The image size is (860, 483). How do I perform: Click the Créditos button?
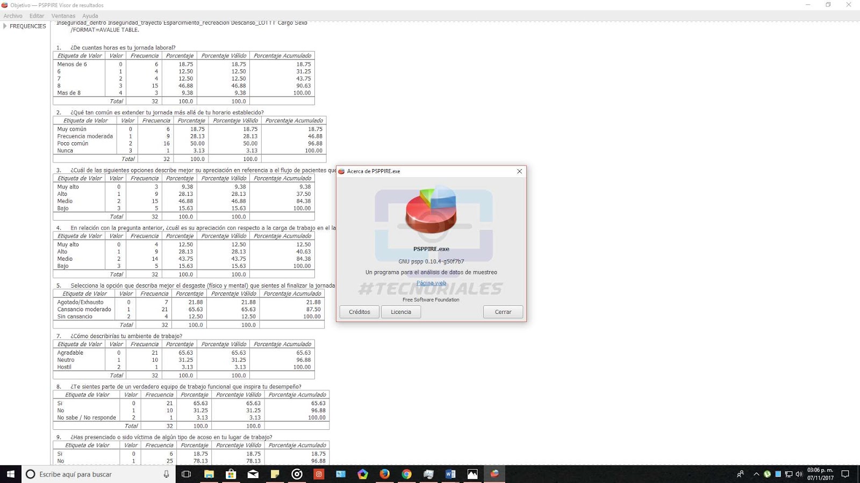click(x=359, y=312)
